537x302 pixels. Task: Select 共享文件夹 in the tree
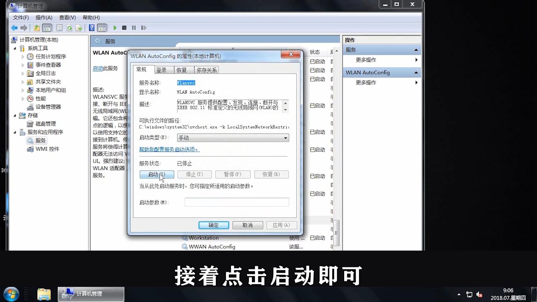(x=48, y=82)
